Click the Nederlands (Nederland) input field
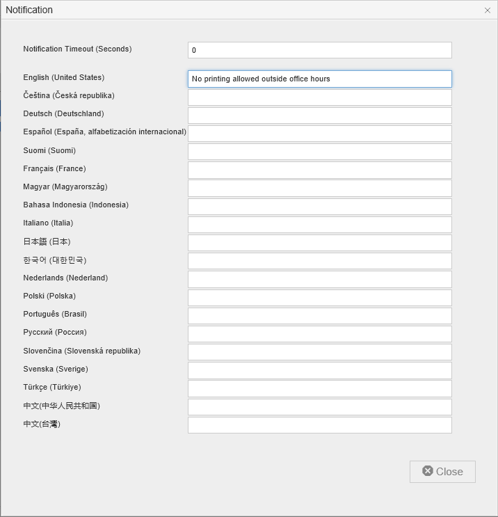This screenshot has height=517, width=498. (x=319, y=279)
